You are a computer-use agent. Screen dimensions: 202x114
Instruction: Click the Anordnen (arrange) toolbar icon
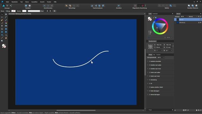[119, 6]
